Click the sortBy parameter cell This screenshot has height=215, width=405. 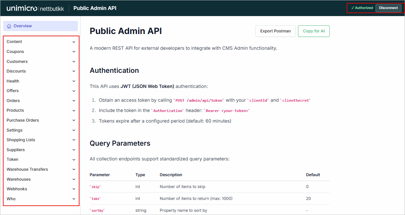97,211
